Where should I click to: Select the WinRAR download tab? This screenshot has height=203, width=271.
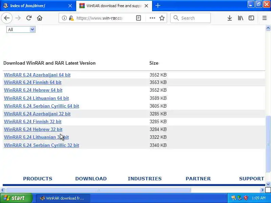[114, 6]
